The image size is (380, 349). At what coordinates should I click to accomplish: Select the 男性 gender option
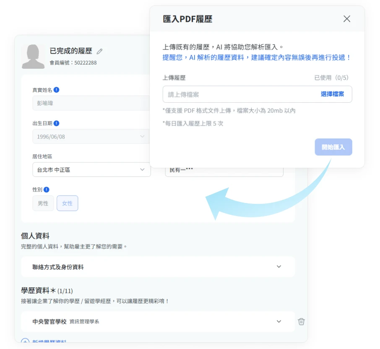click(x=43, y=203)
